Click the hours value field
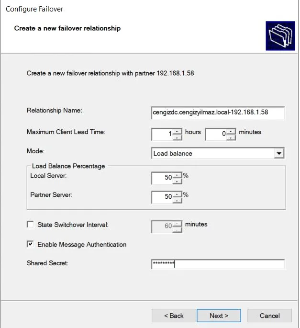 162,134
